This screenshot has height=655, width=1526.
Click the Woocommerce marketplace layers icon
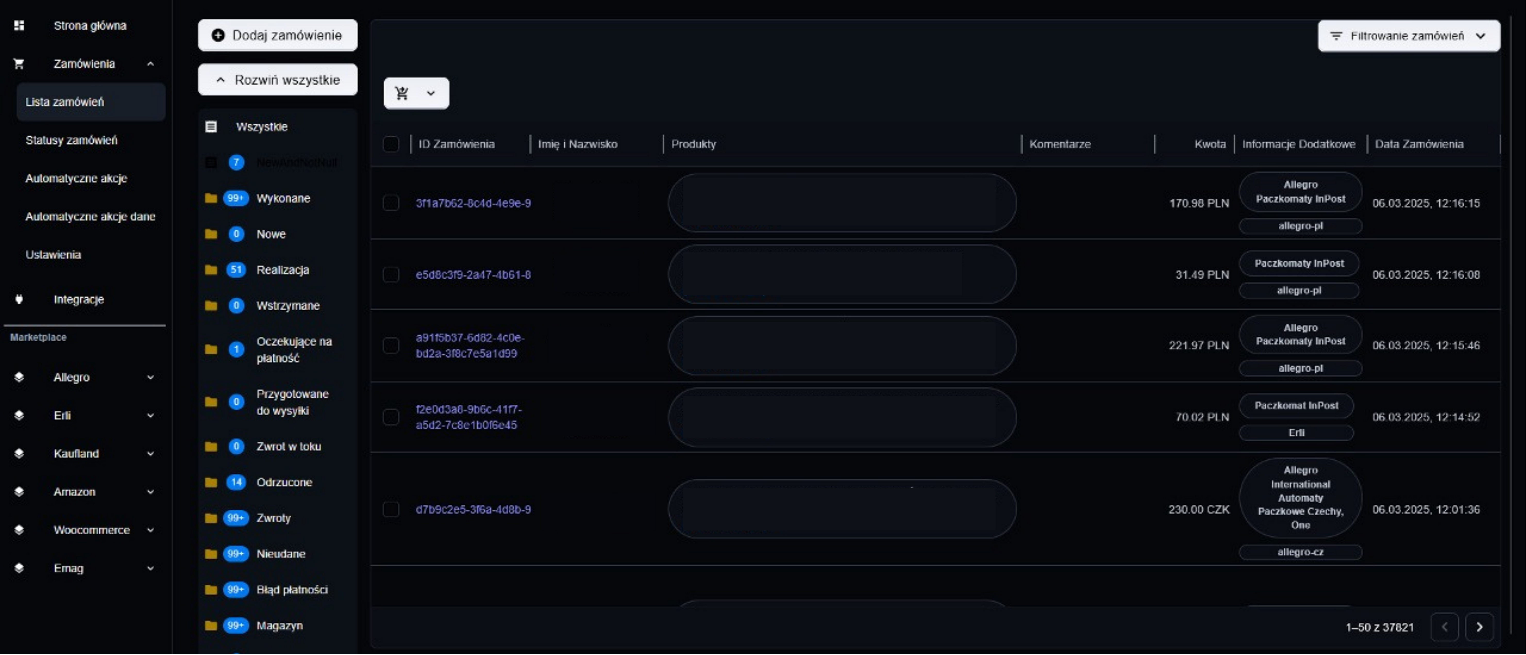tap(19, 530)
